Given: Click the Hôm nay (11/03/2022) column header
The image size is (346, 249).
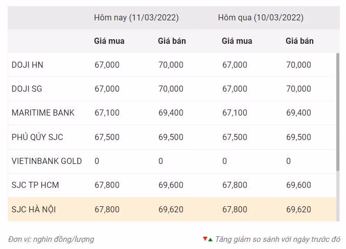Looking at the screenshot, I should pos(136,18).
